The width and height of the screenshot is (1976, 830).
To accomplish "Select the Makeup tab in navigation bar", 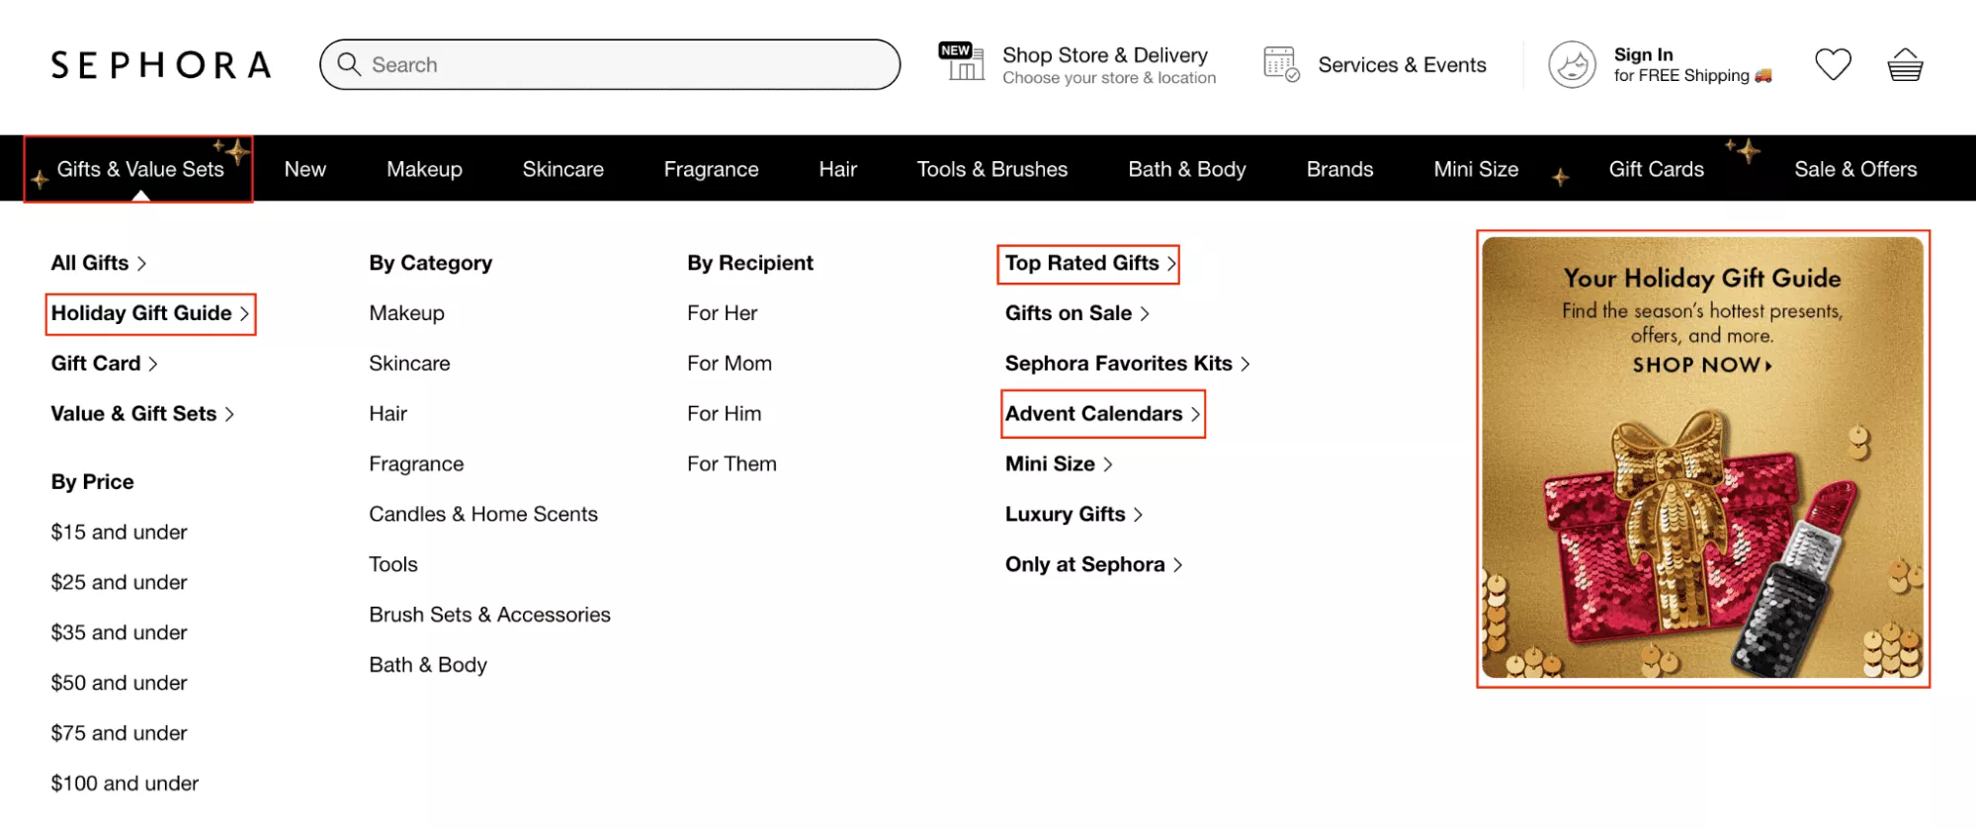I will tap(424, 169).
